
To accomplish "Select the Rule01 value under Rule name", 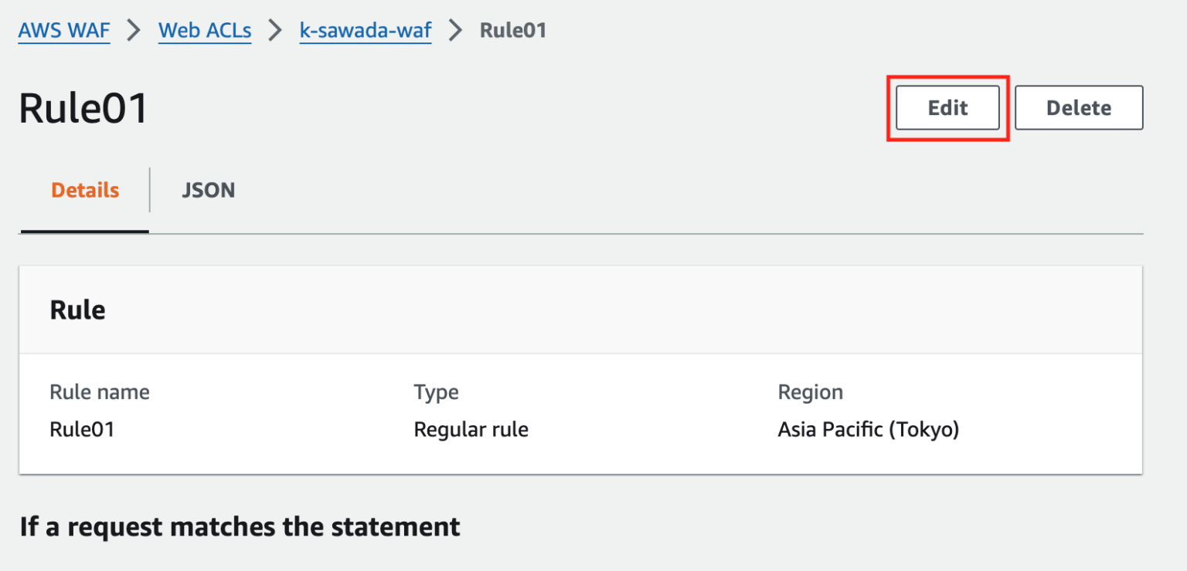I will click(82, 429).
